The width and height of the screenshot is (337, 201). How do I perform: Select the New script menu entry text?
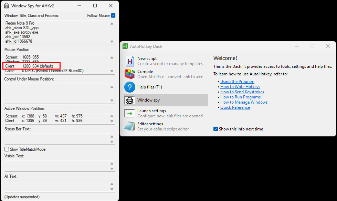147,59
